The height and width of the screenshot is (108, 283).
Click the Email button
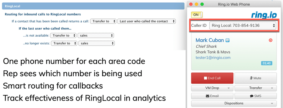click(x=212, y=96)
